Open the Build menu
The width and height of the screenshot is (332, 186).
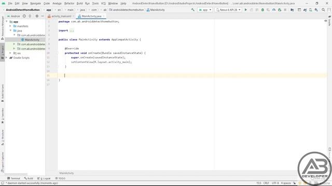click(79, 4)
